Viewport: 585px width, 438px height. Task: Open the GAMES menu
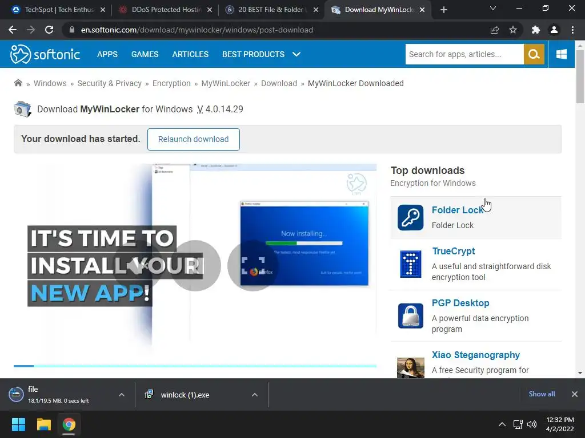coord(145,54)
